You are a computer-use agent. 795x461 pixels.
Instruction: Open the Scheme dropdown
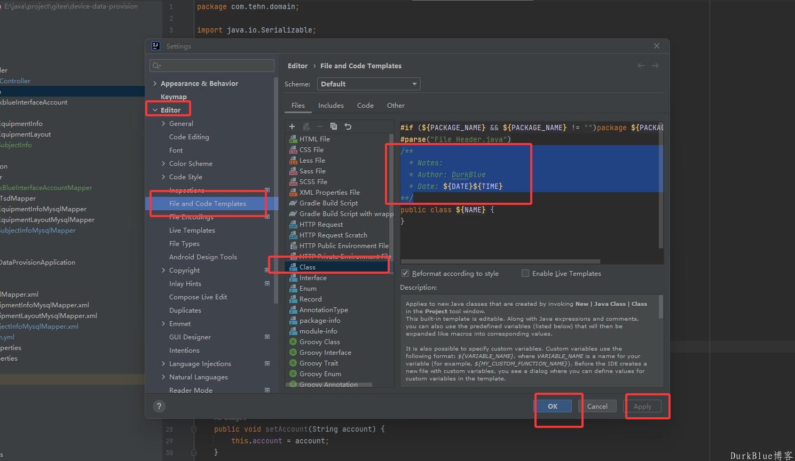tap(368, 84)
